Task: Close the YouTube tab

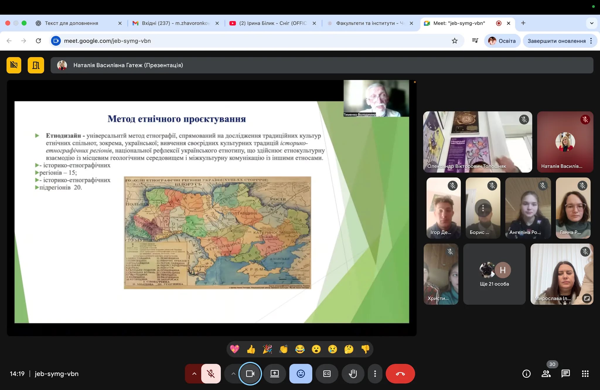Action: click(x=314, y=23)
